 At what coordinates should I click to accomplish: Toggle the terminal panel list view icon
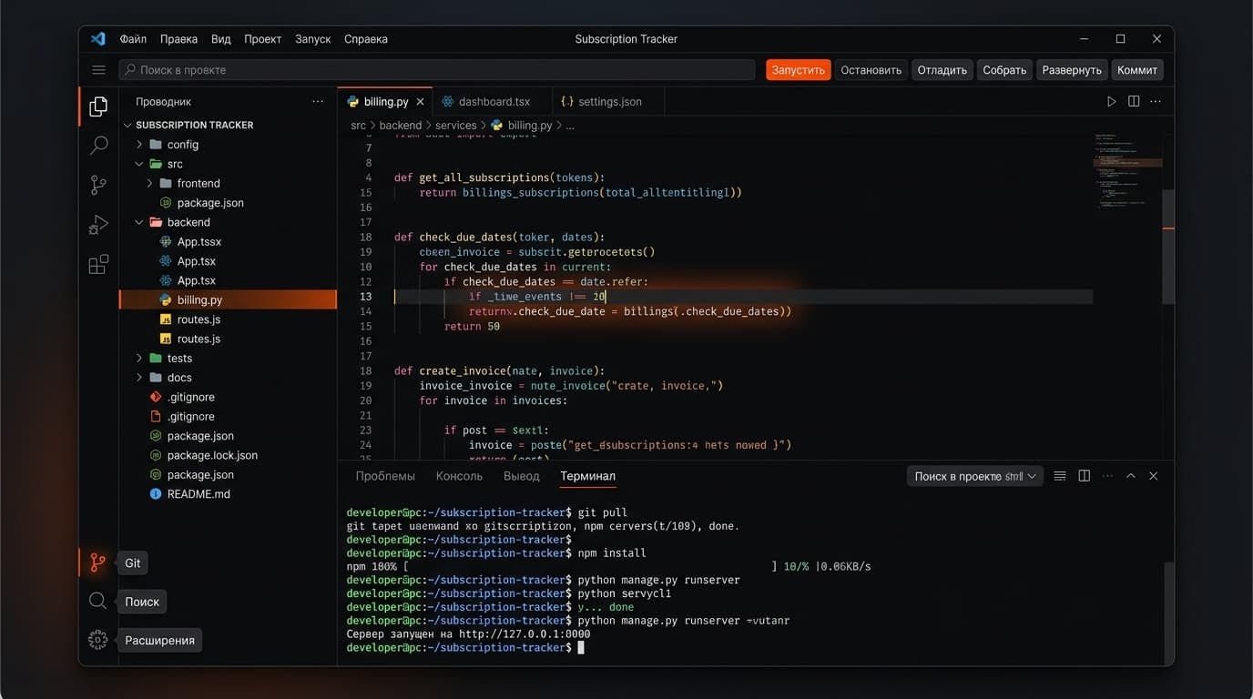1060,476
